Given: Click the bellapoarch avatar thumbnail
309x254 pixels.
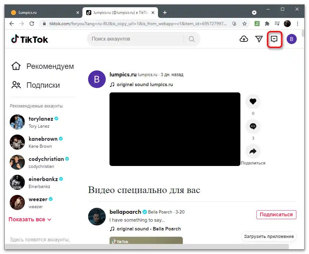Looking at the screenshot, I should [x=97, y=217].
